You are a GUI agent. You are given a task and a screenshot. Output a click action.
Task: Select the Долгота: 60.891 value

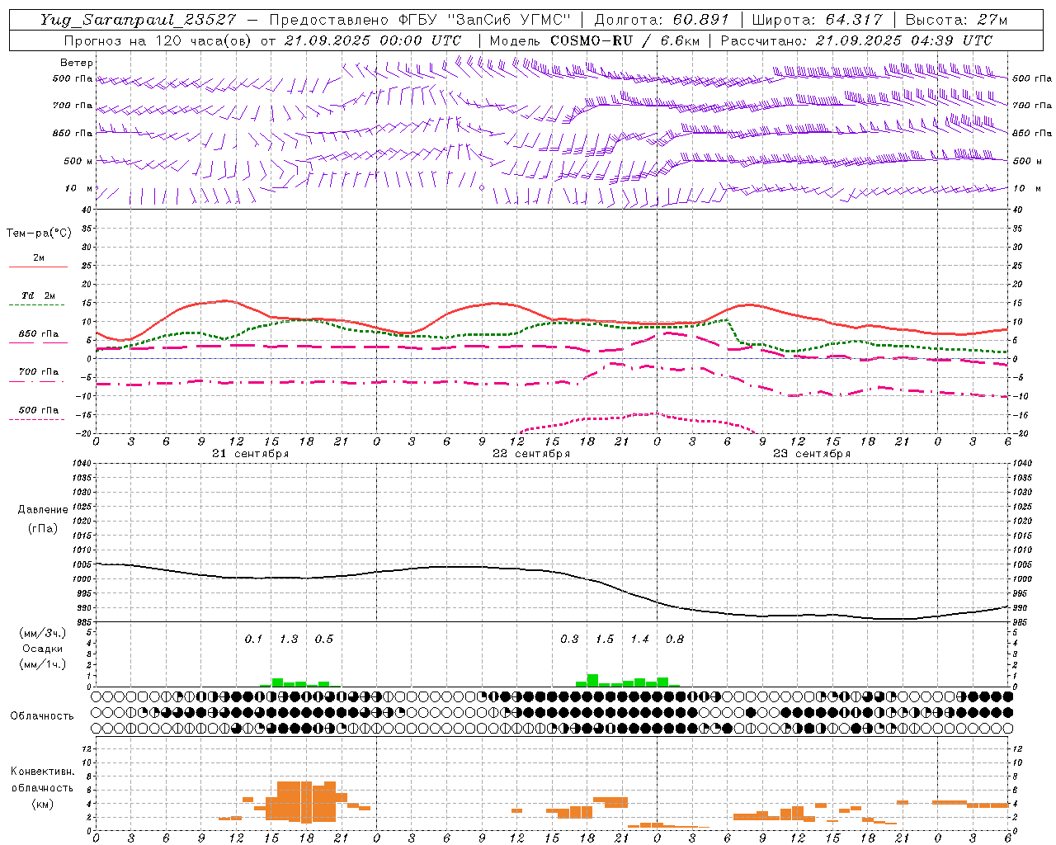[x=662, y=20]
